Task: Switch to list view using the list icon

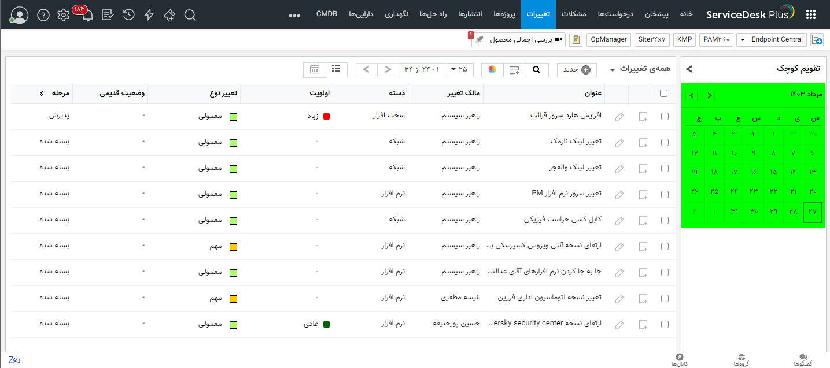Action: click(x=336, y=69)
